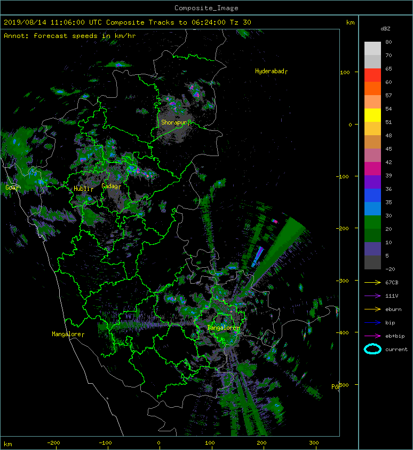Click the 2019/08/14 11:06:00 UTC timestamp
The height and width of the screenshot is (450, 413).
[52, 22]
